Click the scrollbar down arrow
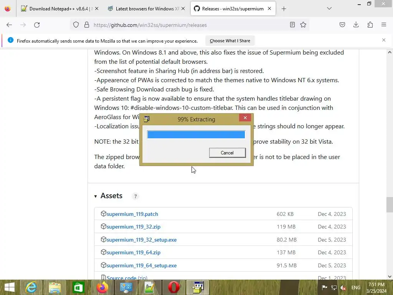 390,277
